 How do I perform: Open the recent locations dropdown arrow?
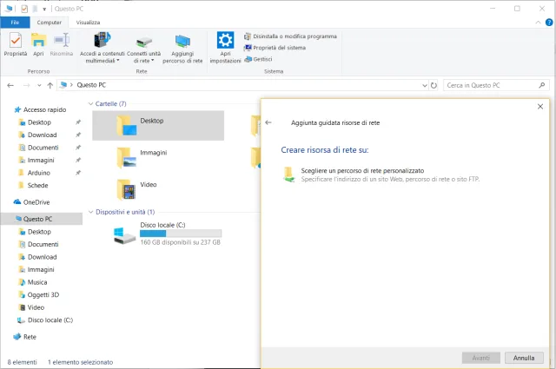pos(39,85)
